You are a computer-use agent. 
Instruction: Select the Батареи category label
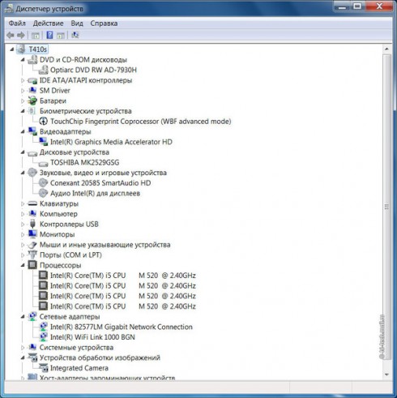[53, 101]
